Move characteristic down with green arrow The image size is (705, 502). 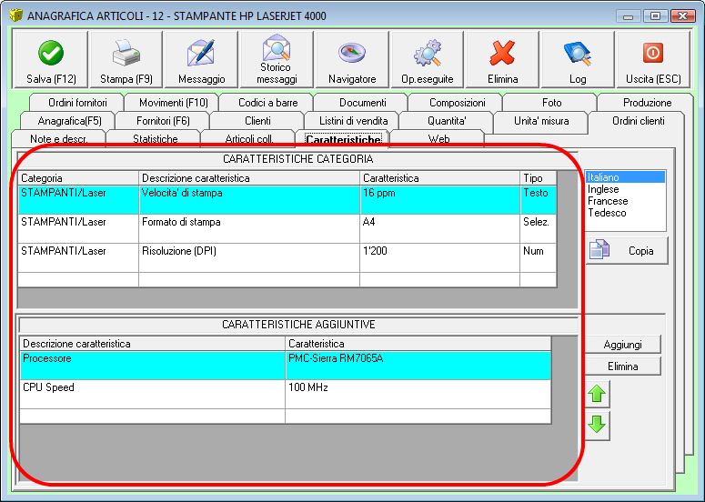pos(597,425)
